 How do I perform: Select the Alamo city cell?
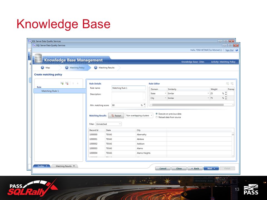pyautogui.click(x=151, y=148)
